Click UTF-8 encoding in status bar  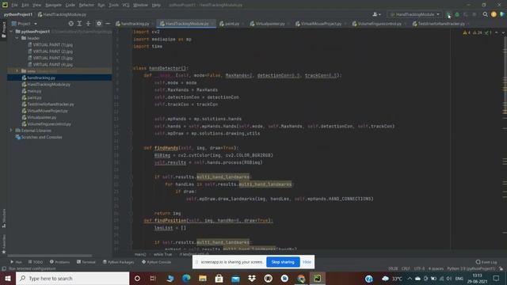pos(419,269)
